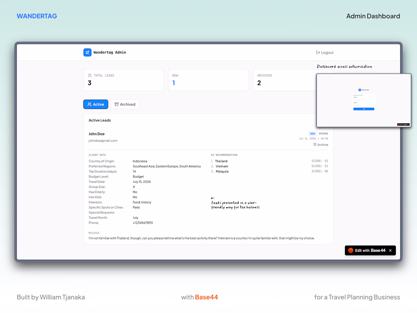The height and width of the screenshot is (313, 417).
Task: Click the NEW status badge
Action: [312, 134]
